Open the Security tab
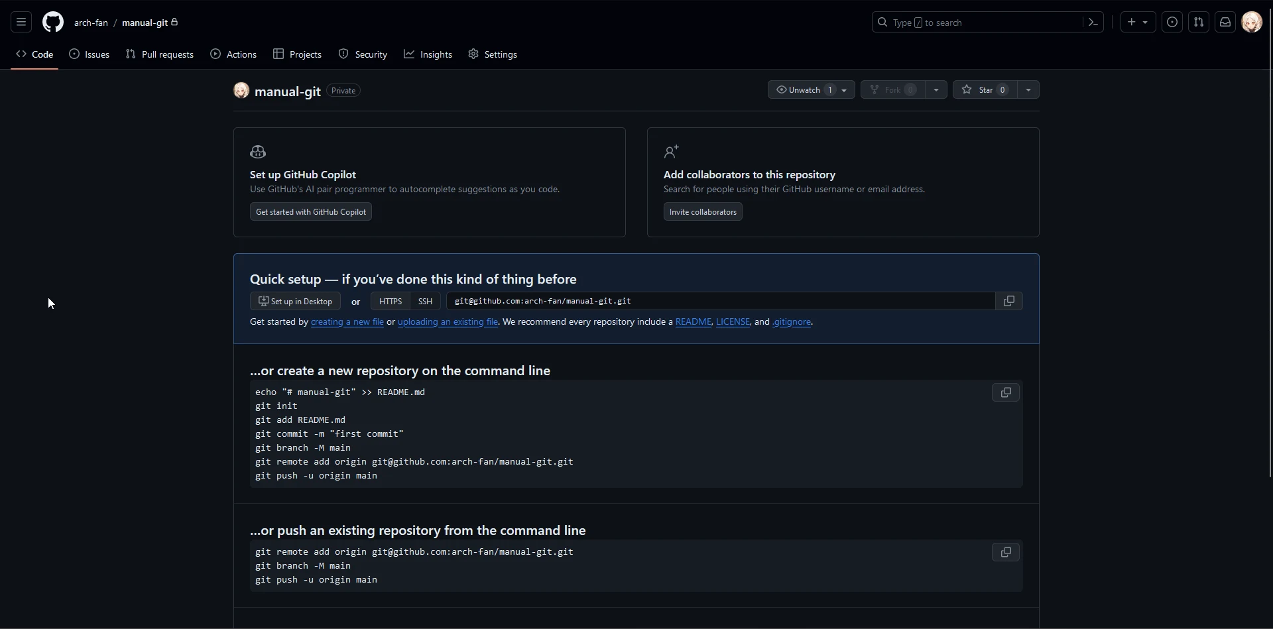This screenshot has height=629, width=1273. [363, 54]
